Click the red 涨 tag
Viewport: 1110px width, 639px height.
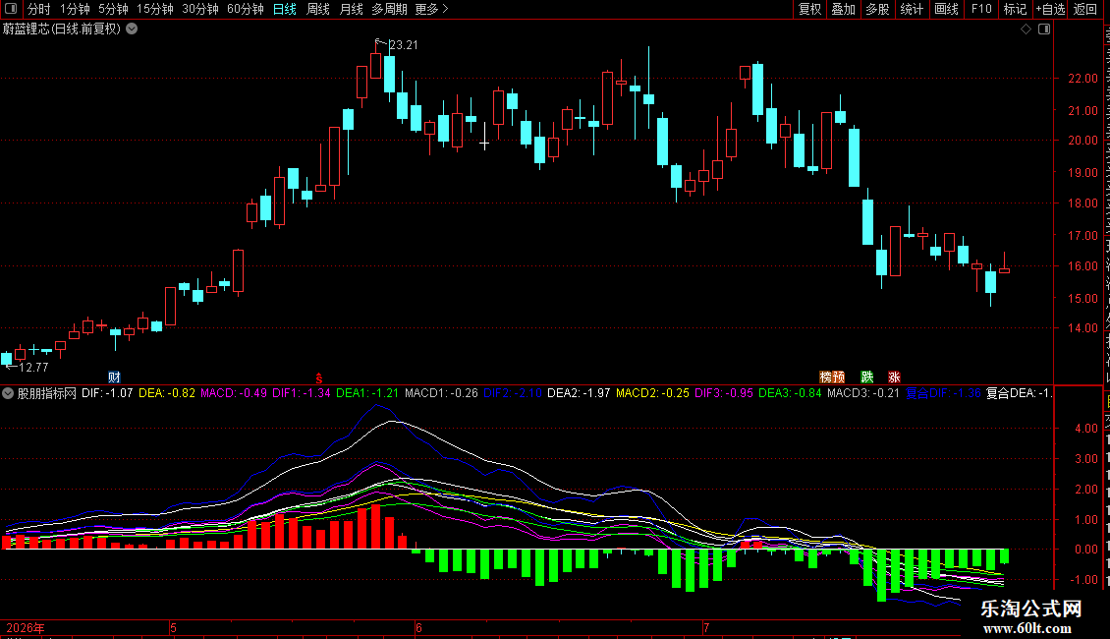(x=894, y=377)
